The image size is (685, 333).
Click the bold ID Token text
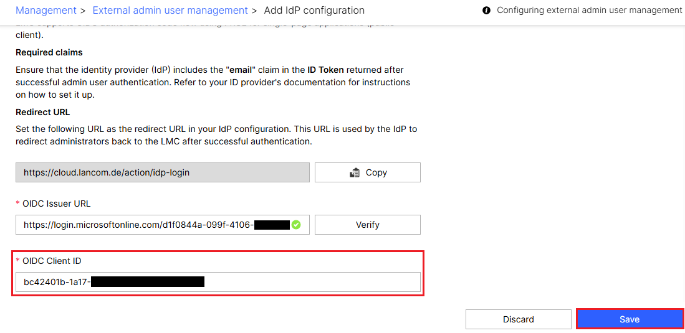(325, 70)
